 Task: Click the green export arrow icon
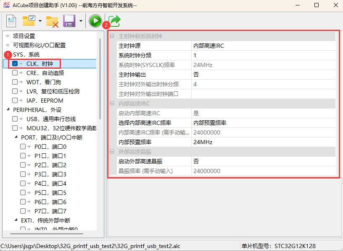tap(114, 21)
